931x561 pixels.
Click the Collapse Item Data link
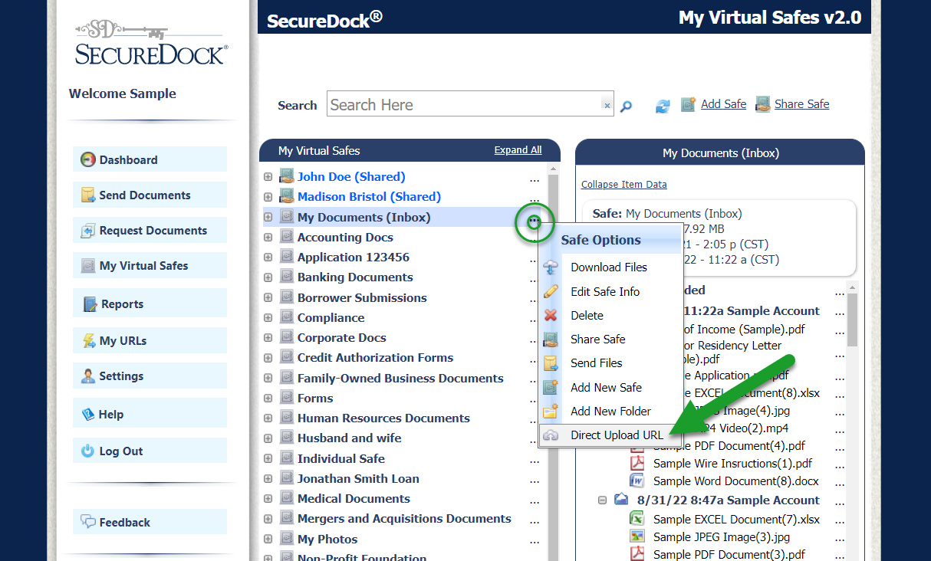click(624, 184)
